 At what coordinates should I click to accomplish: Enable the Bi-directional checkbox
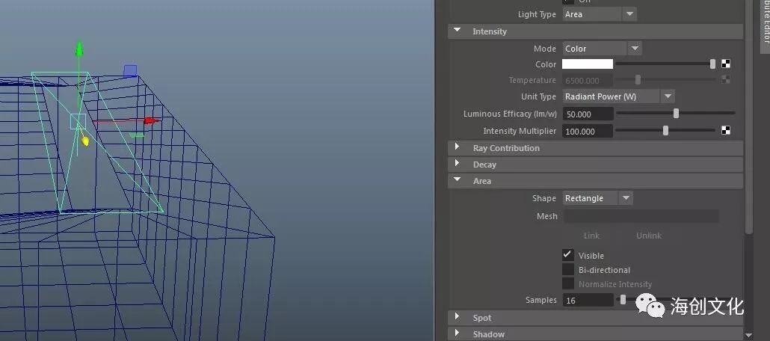[568, 270]
